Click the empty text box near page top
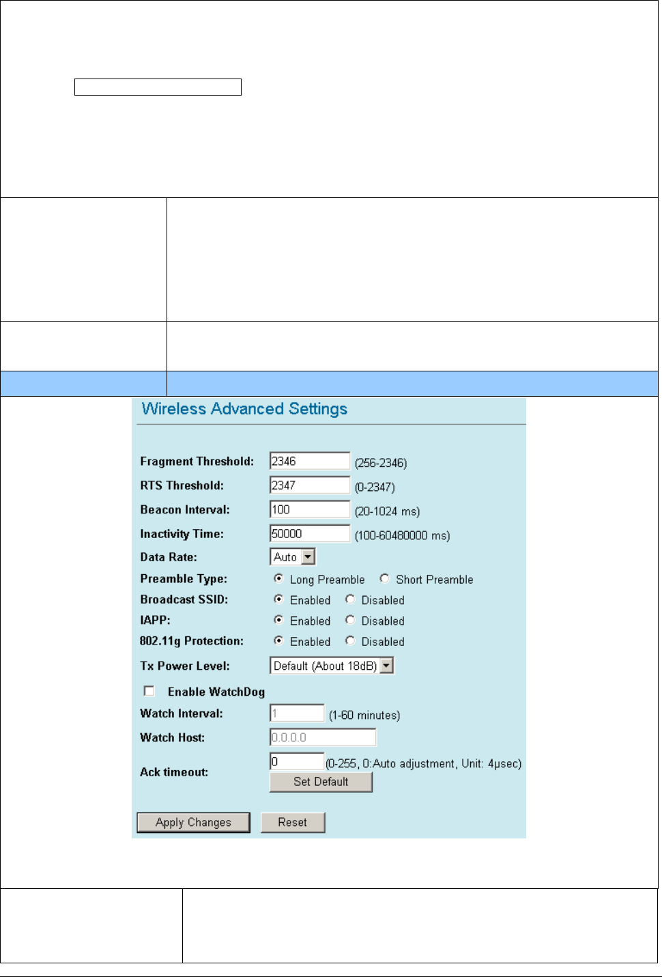Viewport: 662px width, 977px height. point(158,87)
